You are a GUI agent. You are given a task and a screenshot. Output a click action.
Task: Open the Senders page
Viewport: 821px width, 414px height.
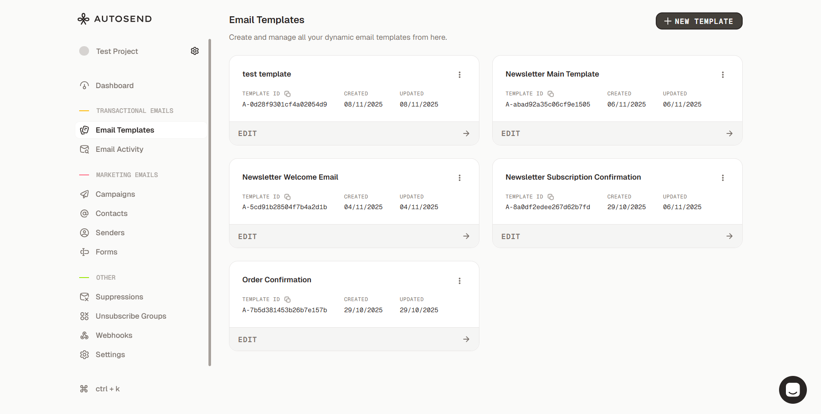tap(110, 232)
